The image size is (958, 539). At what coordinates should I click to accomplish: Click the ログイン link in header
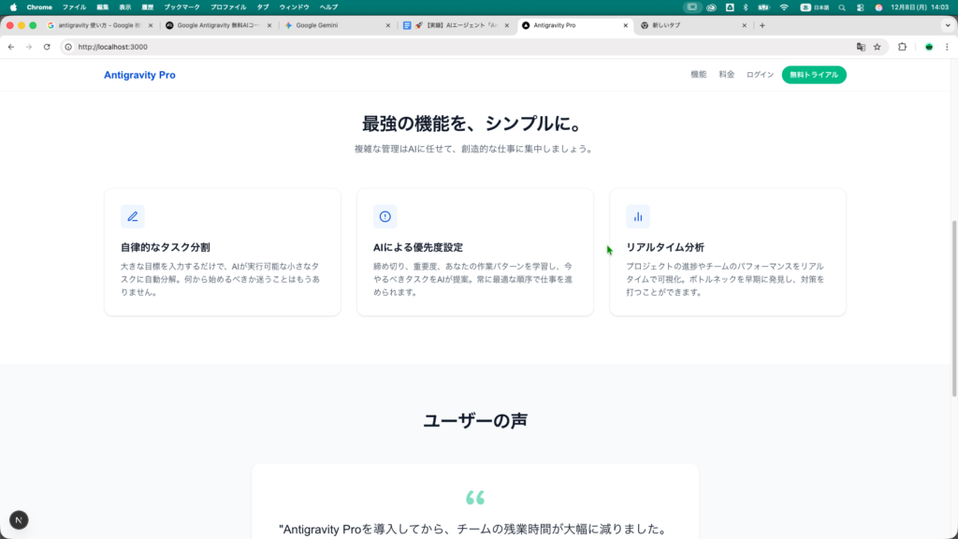coord(760,75)
